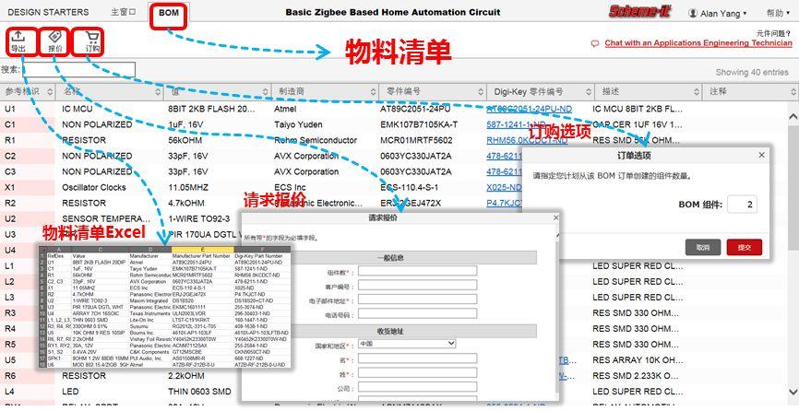Image resolution: width=799 pixels, height=411 pixels.
Task: Close the 订单选项 dialog
Action: click(761, 155)
